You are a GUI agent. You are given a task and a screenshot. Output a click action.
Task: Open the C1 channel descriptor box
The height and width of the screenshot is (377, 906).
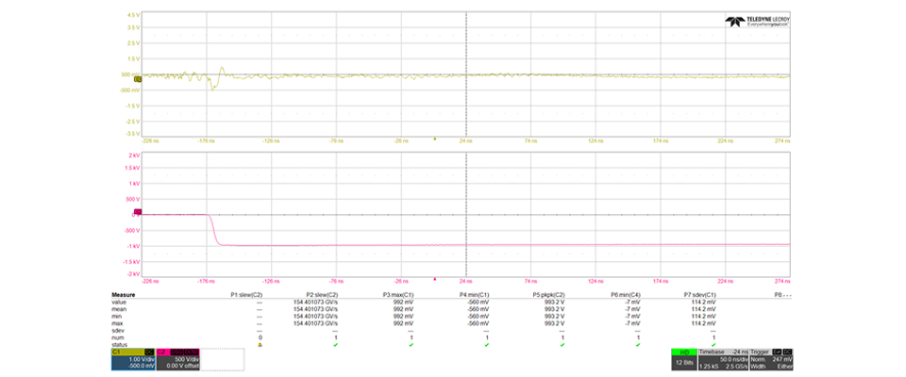(132, 358)
